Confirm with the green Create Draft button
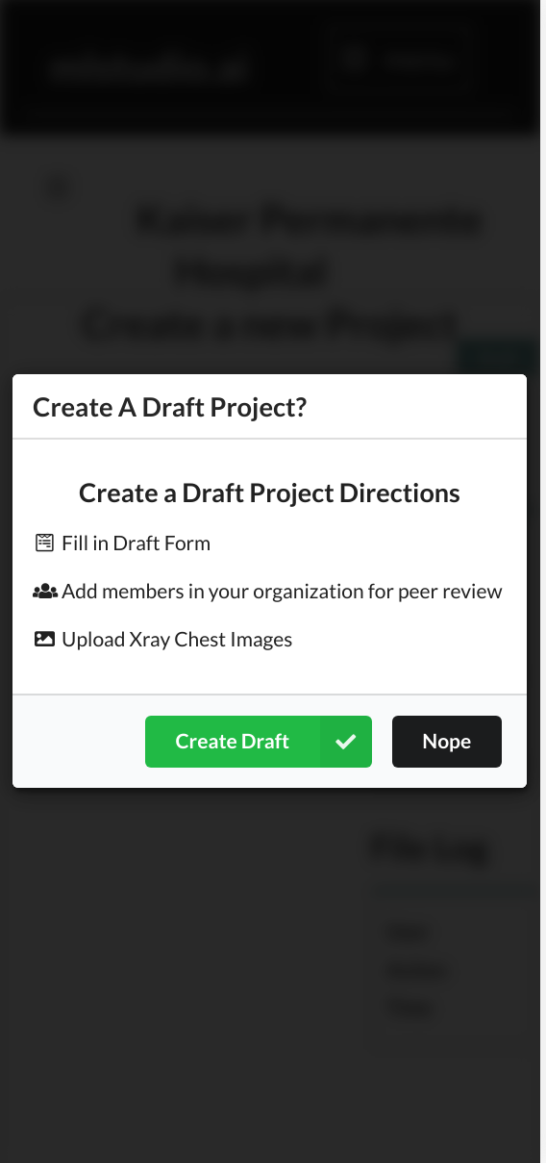This screenshot has width=546, height=1163. coord(259,742)
